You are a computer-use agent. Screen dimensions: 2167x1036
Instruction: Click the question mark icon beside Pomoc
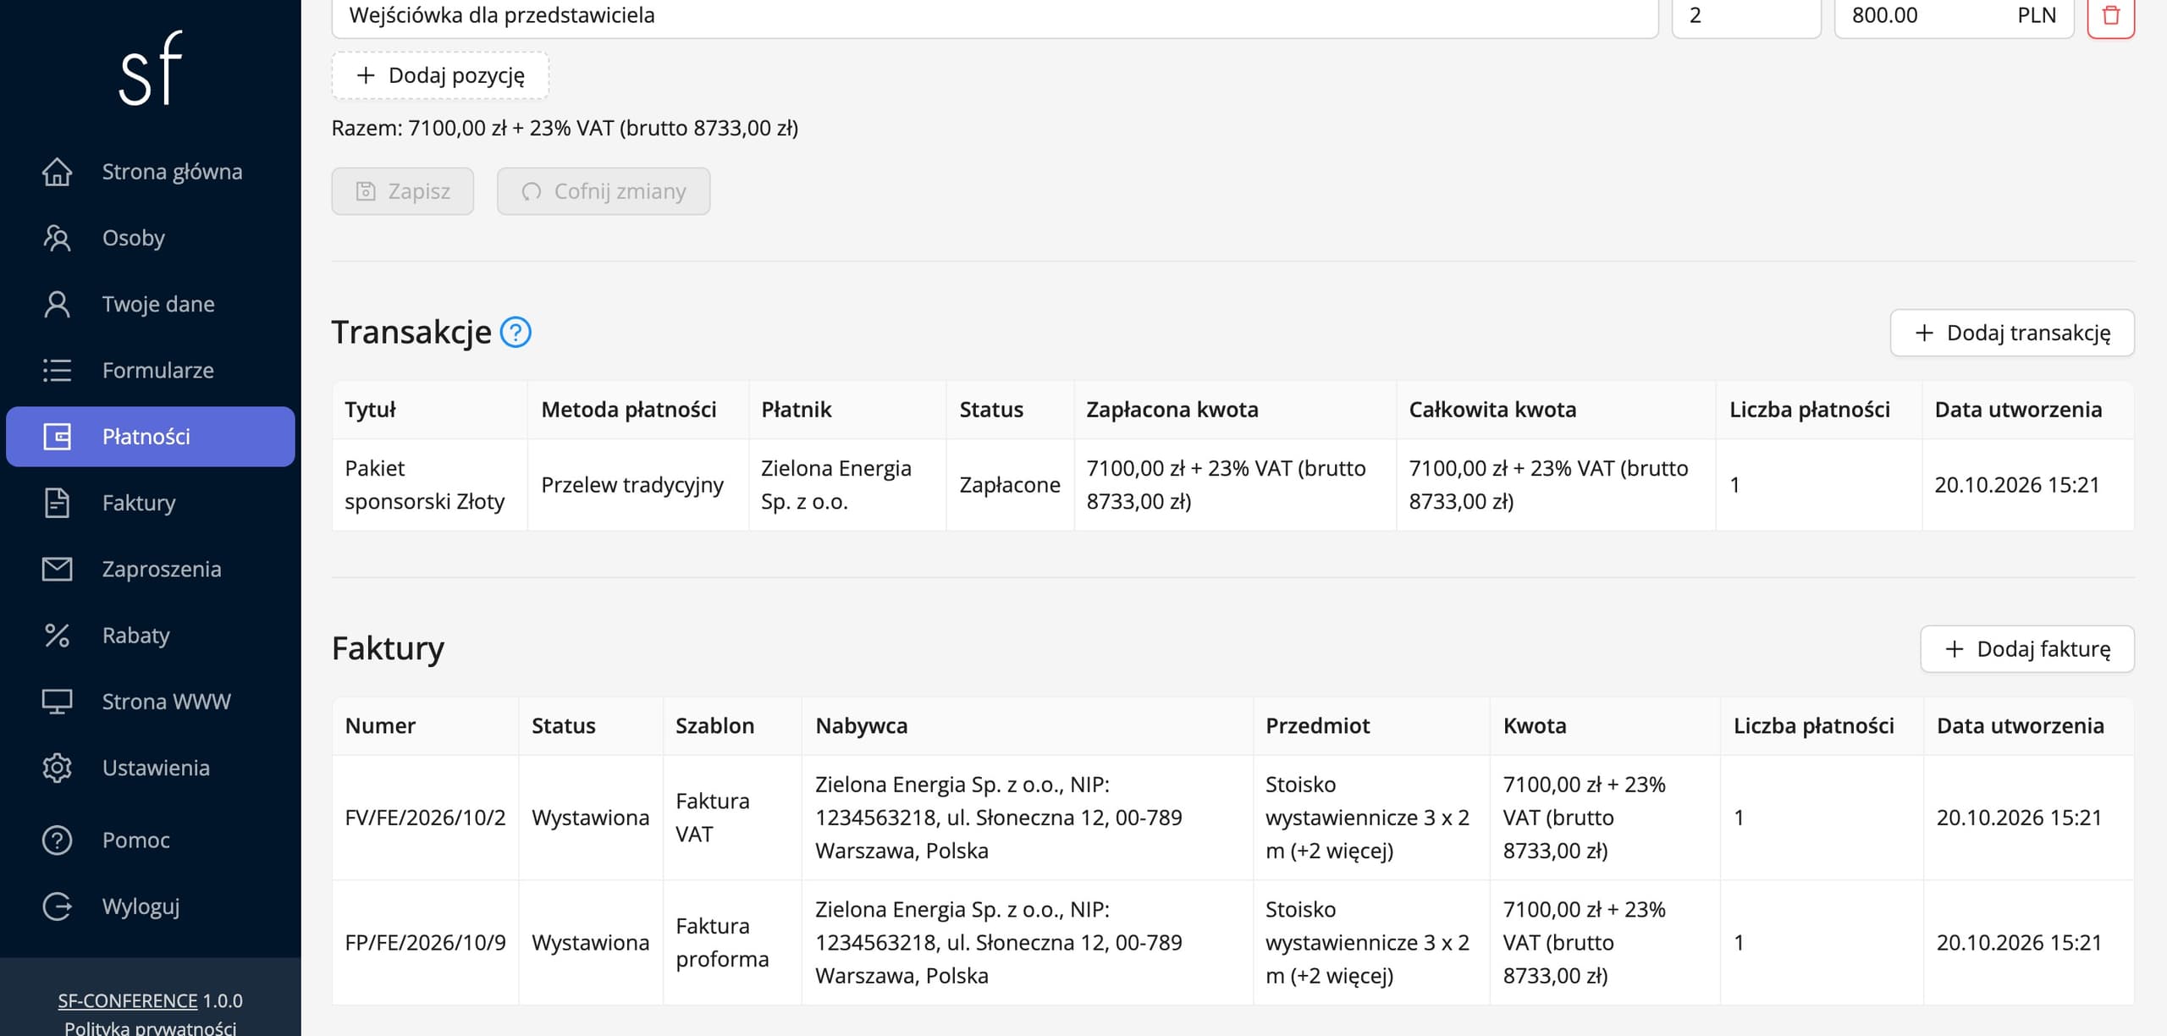57,840
